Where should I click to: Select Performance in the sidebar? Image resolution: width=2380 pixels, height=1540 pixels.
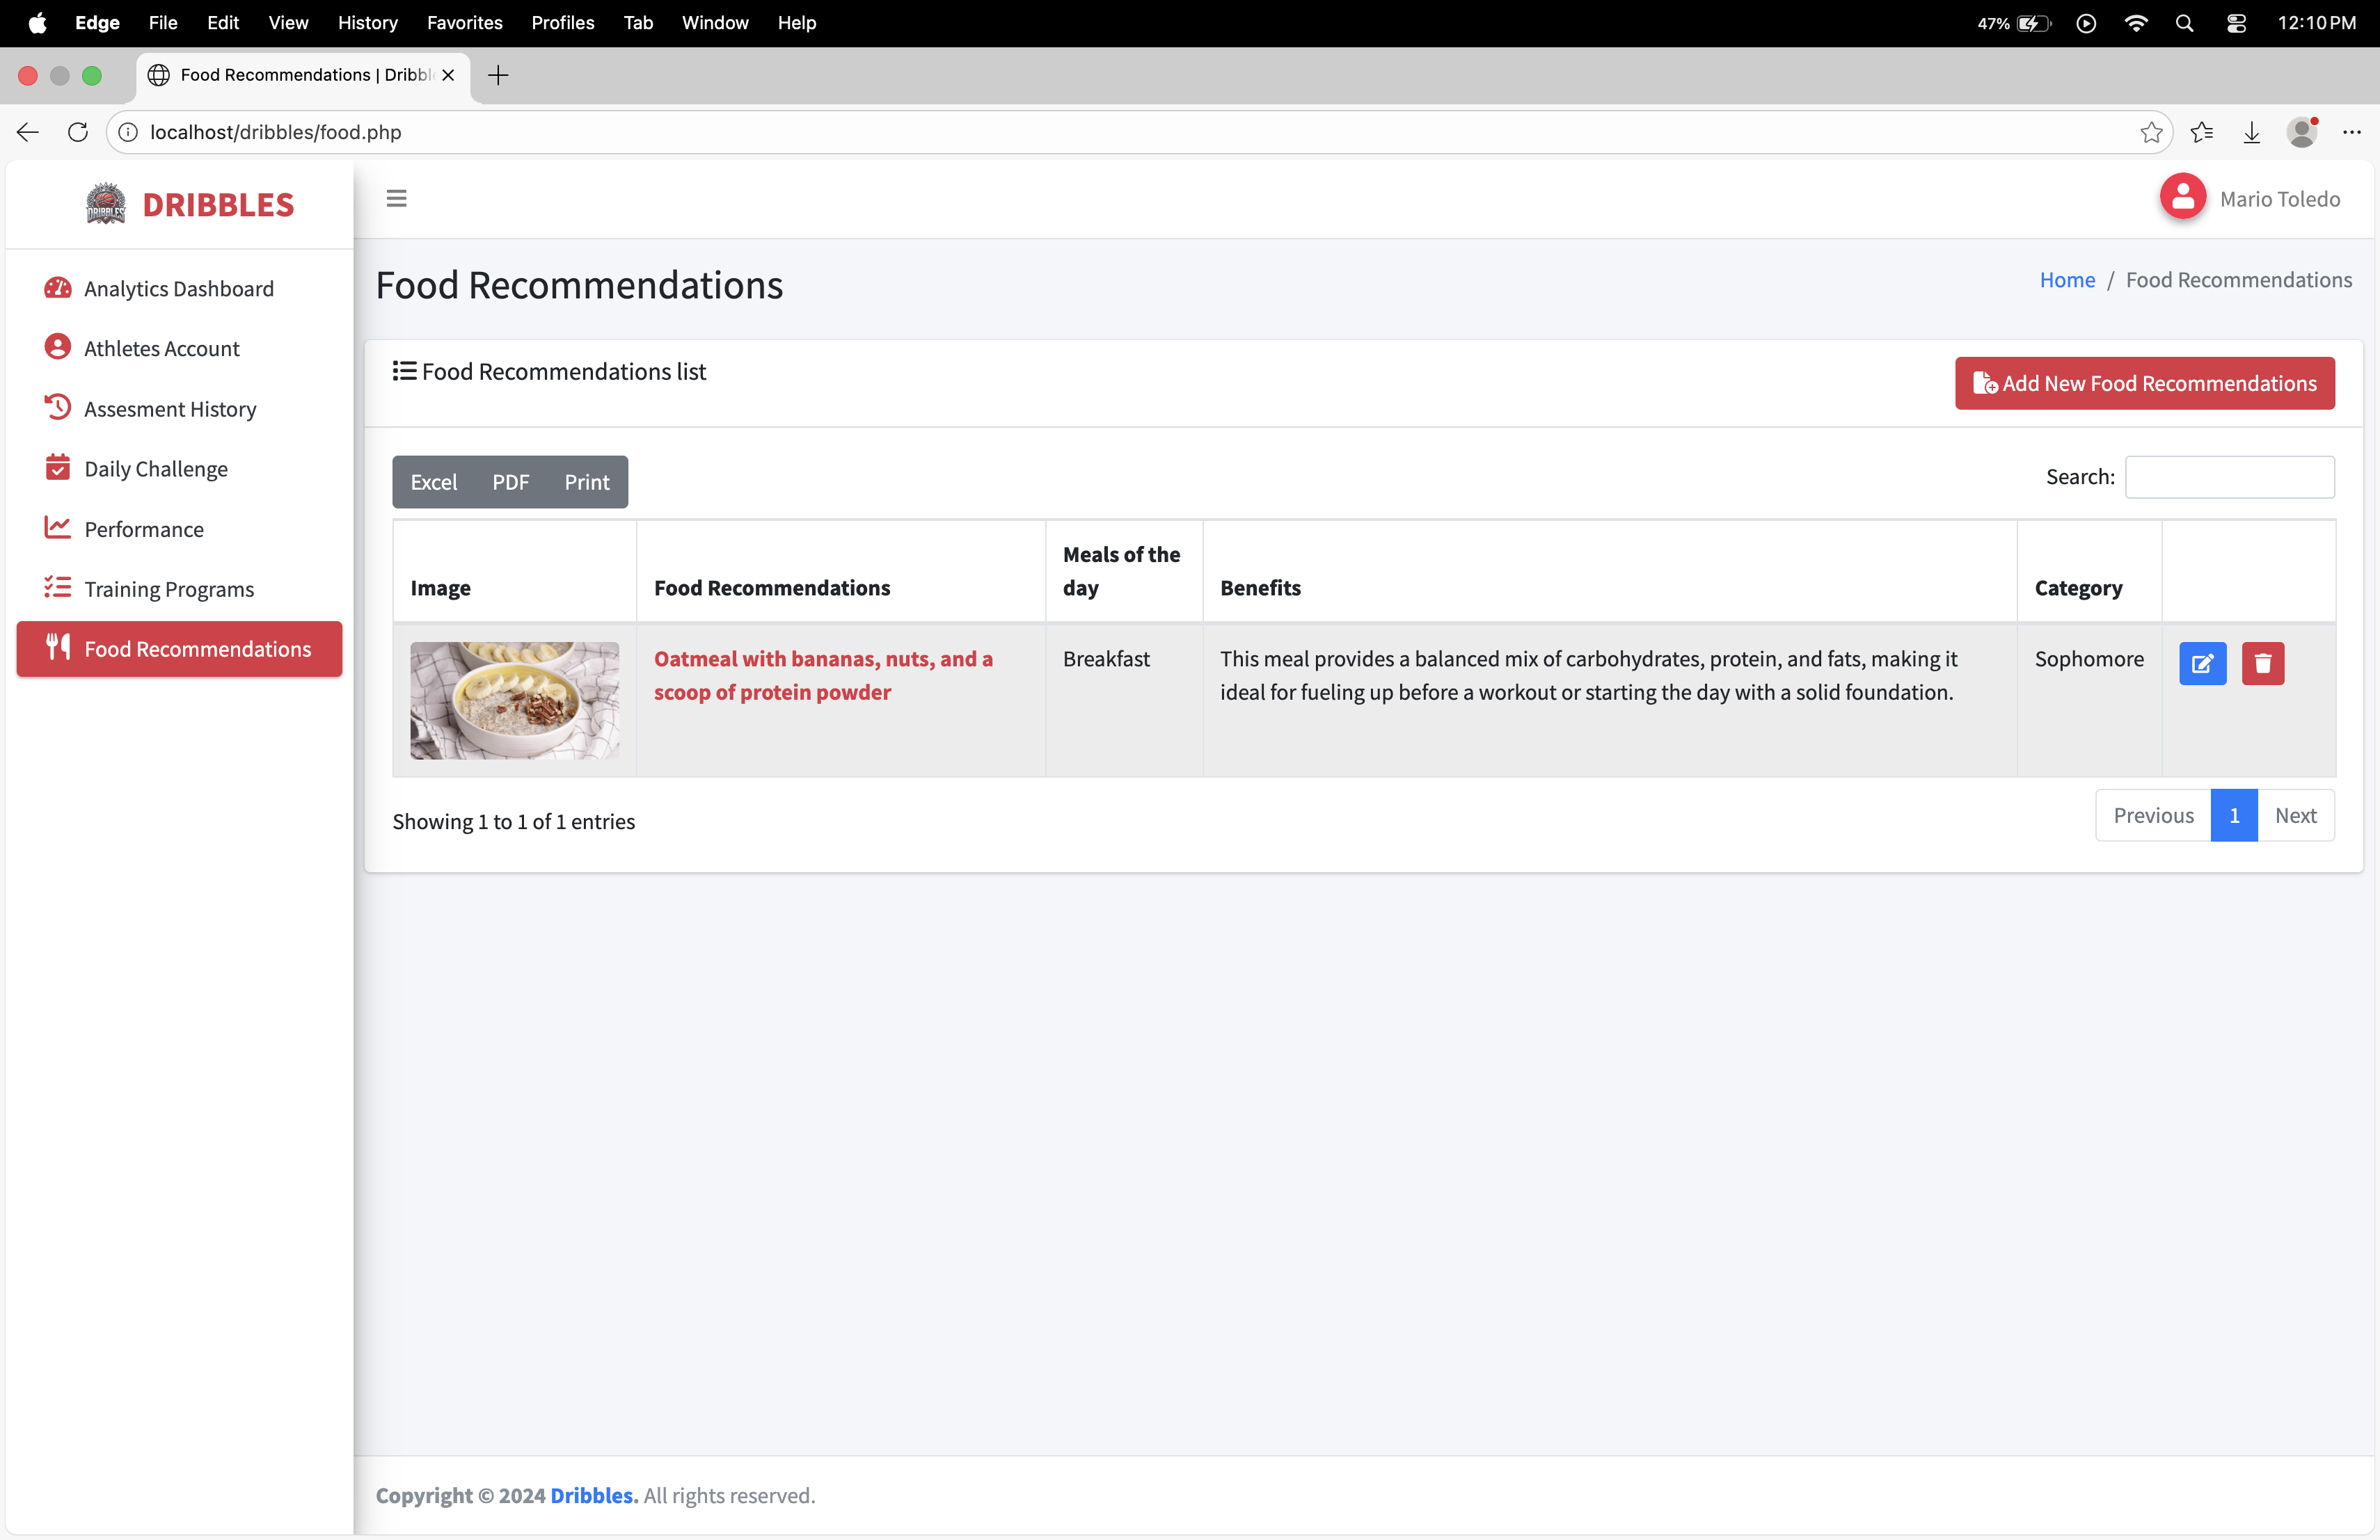tap(143, 529)
